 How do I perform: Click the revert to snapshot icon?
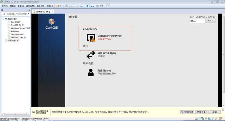(x=77, y=6)
